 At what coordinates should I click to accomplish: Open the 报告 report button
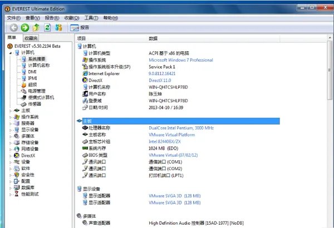[x=80, y=28]
